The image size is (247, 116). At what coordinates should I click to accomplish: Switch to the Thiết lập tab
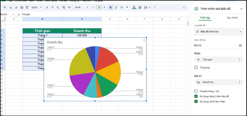[x=205, y=18]
